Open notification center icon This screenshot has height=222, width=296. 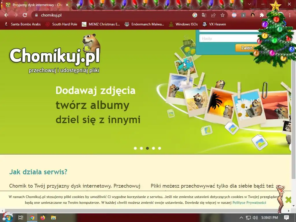(286, 218)
